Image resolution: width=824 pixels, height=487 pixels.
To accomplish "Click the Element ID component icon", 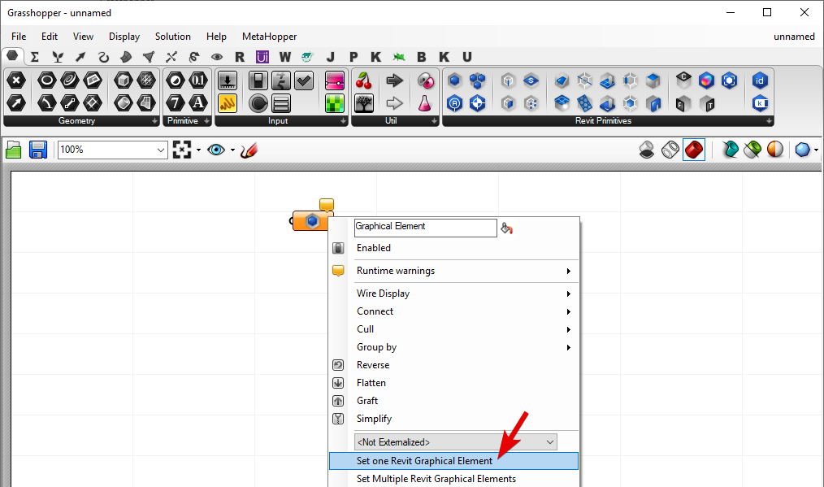I will [x=760, y=80].
